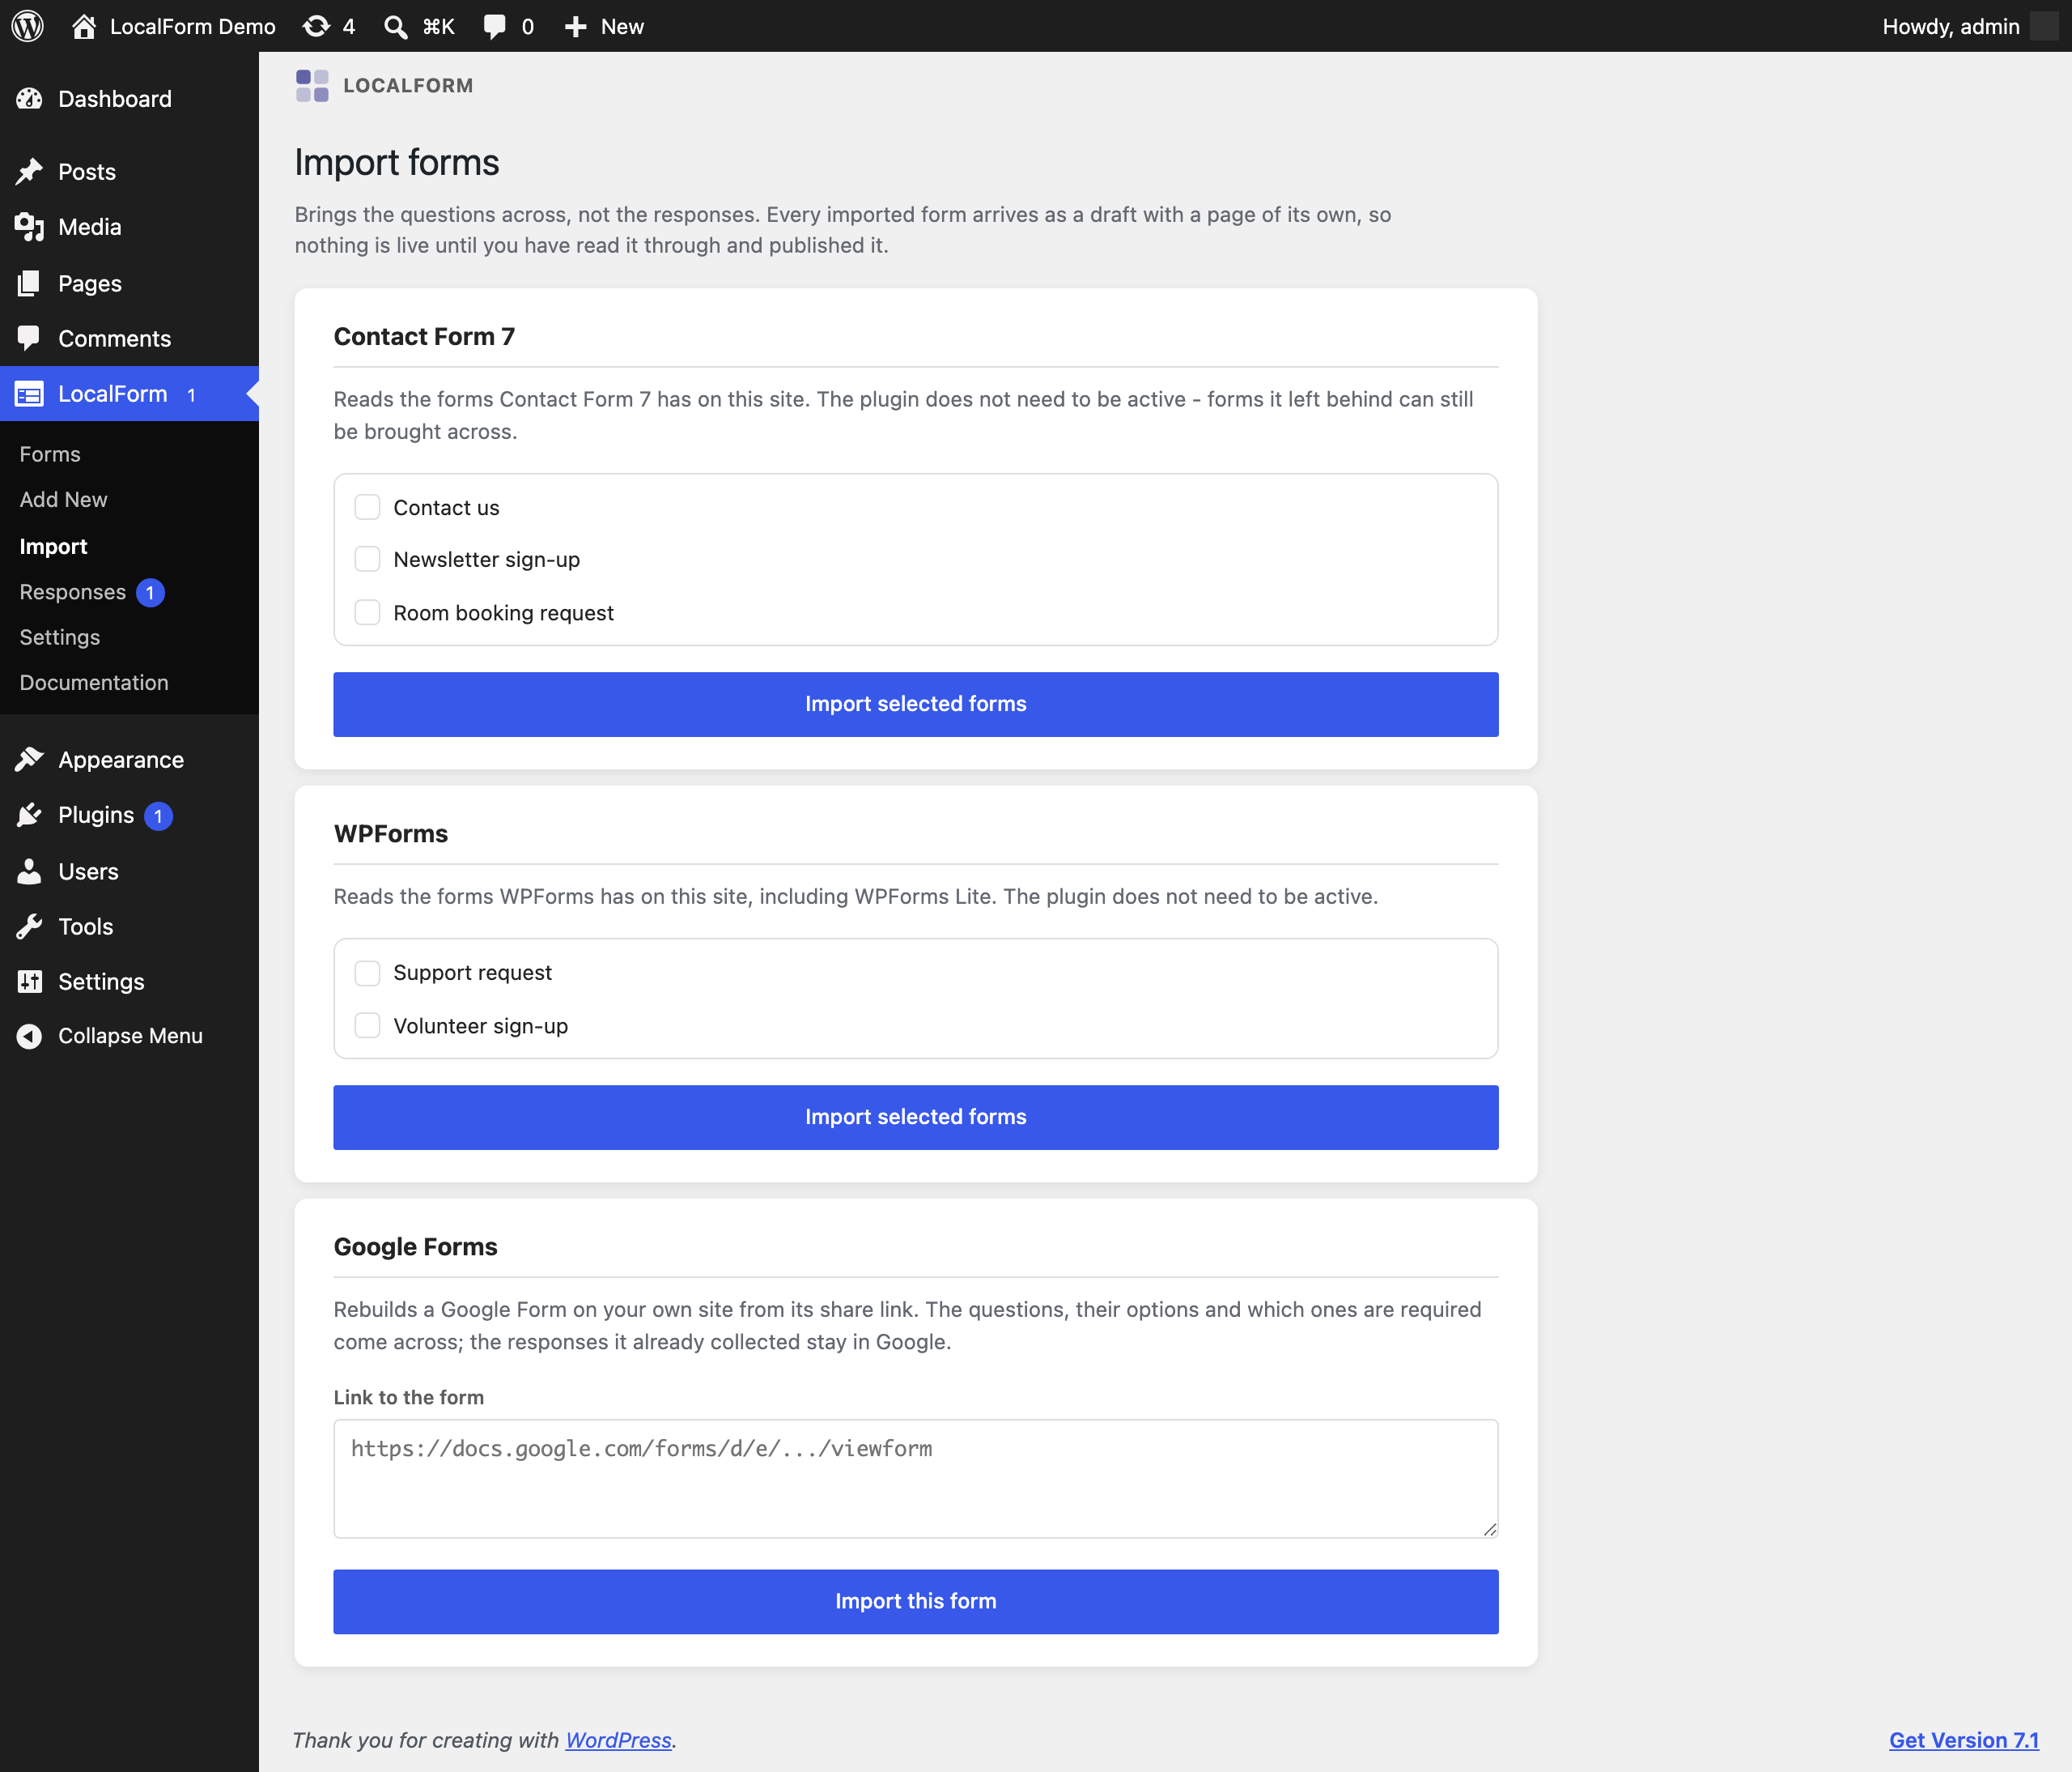Click Import this form button
Screen dimensions: 2072x1772
(916, 1602)
